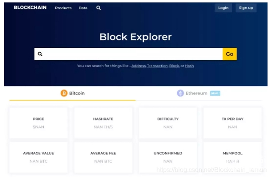The image size is (270, 177).
Task: Open the Products menu
Action: click(x=63, y=8)
